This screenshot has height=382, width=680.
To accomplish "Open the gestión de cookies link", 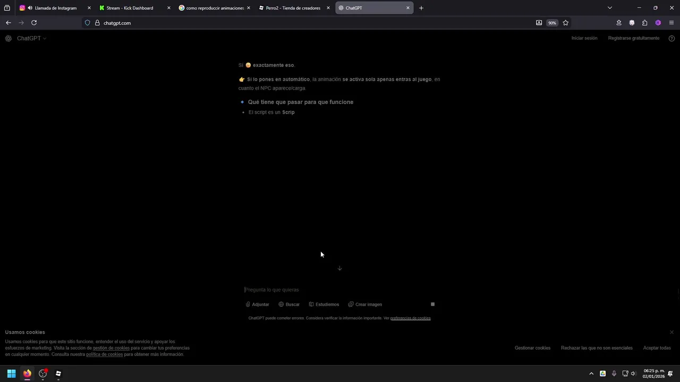I will coord(111,348).
